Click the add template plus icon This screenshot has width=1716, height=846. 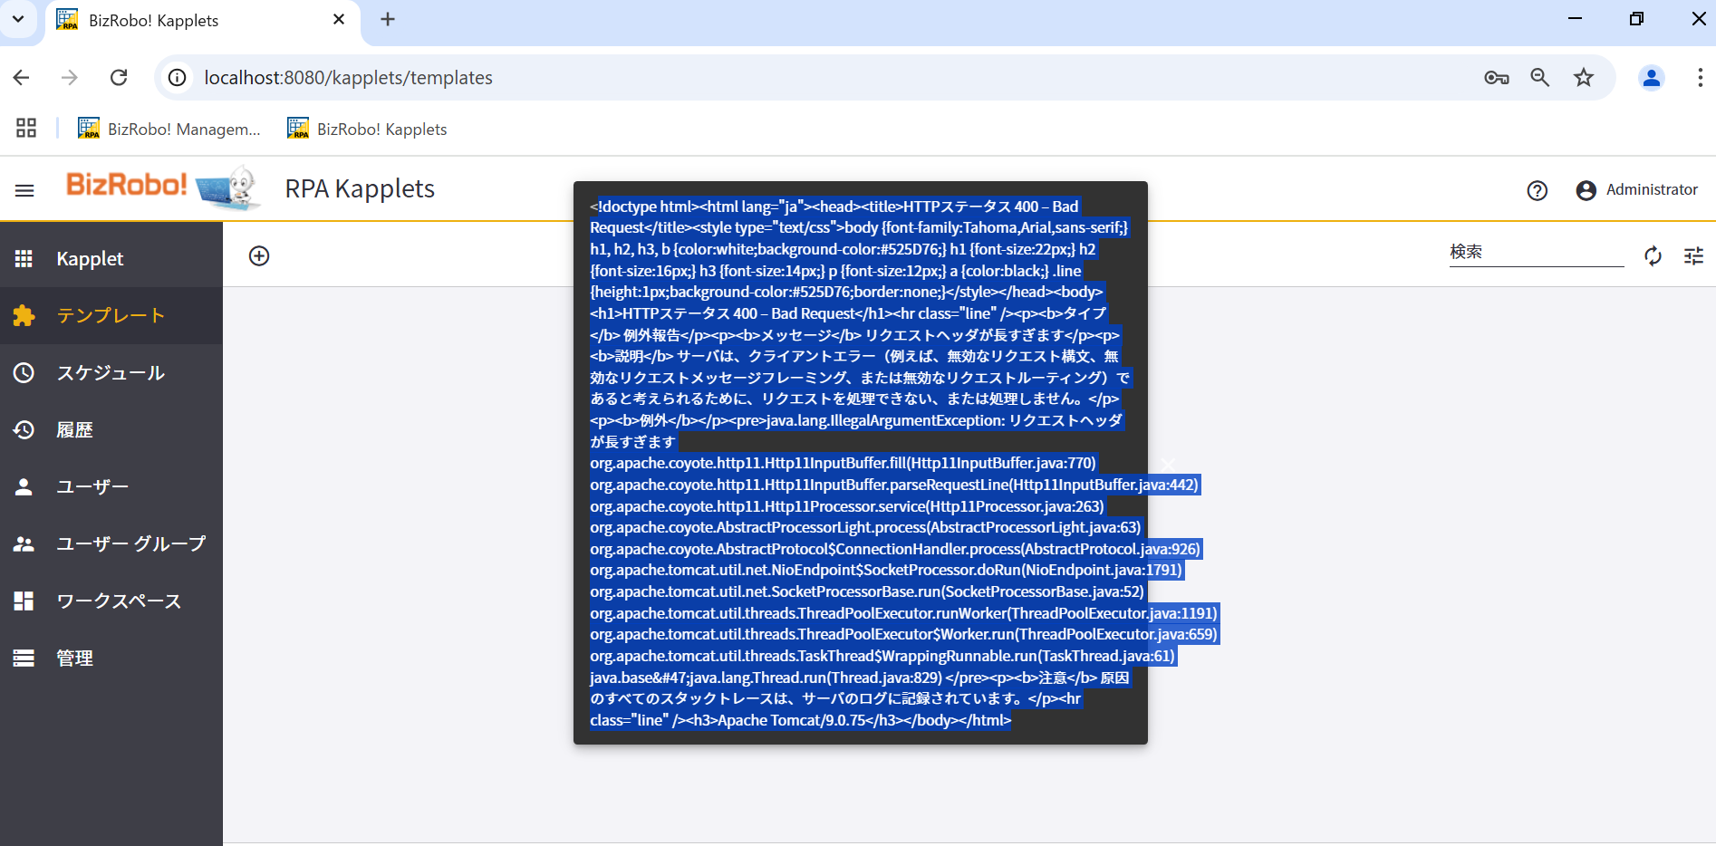(259, 256)
